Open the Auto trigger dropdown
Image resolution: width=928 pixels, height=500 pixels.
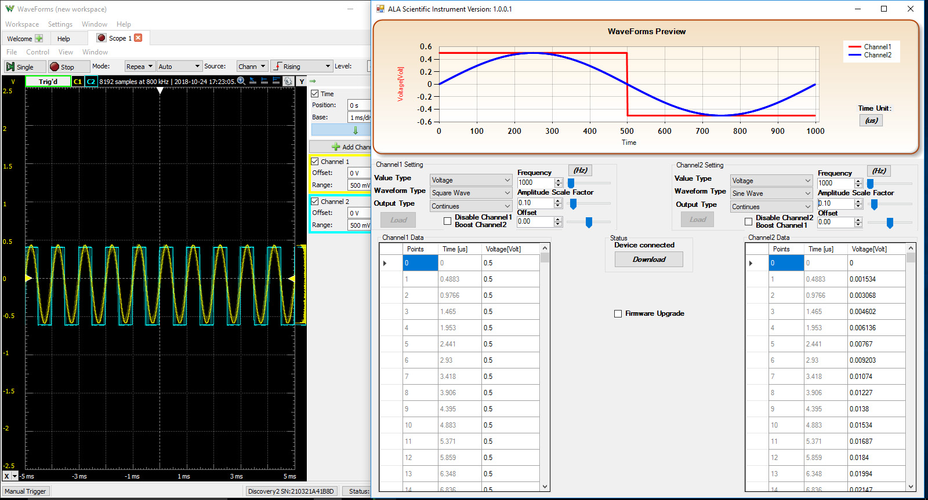click(179, 66)
